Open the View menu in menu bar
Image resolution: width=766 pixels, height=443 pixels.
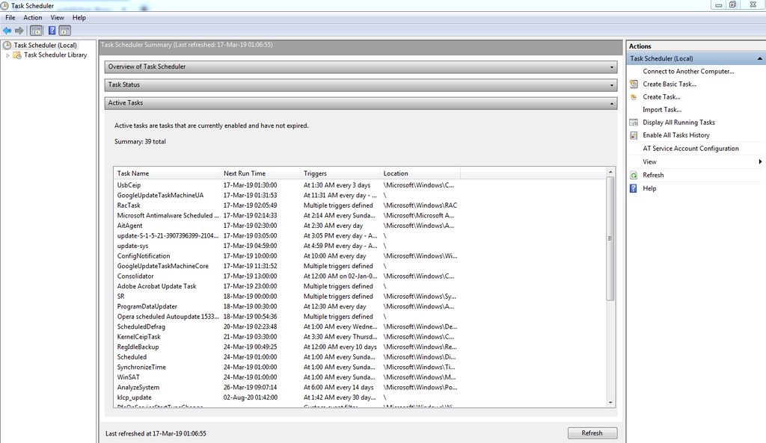57,18
